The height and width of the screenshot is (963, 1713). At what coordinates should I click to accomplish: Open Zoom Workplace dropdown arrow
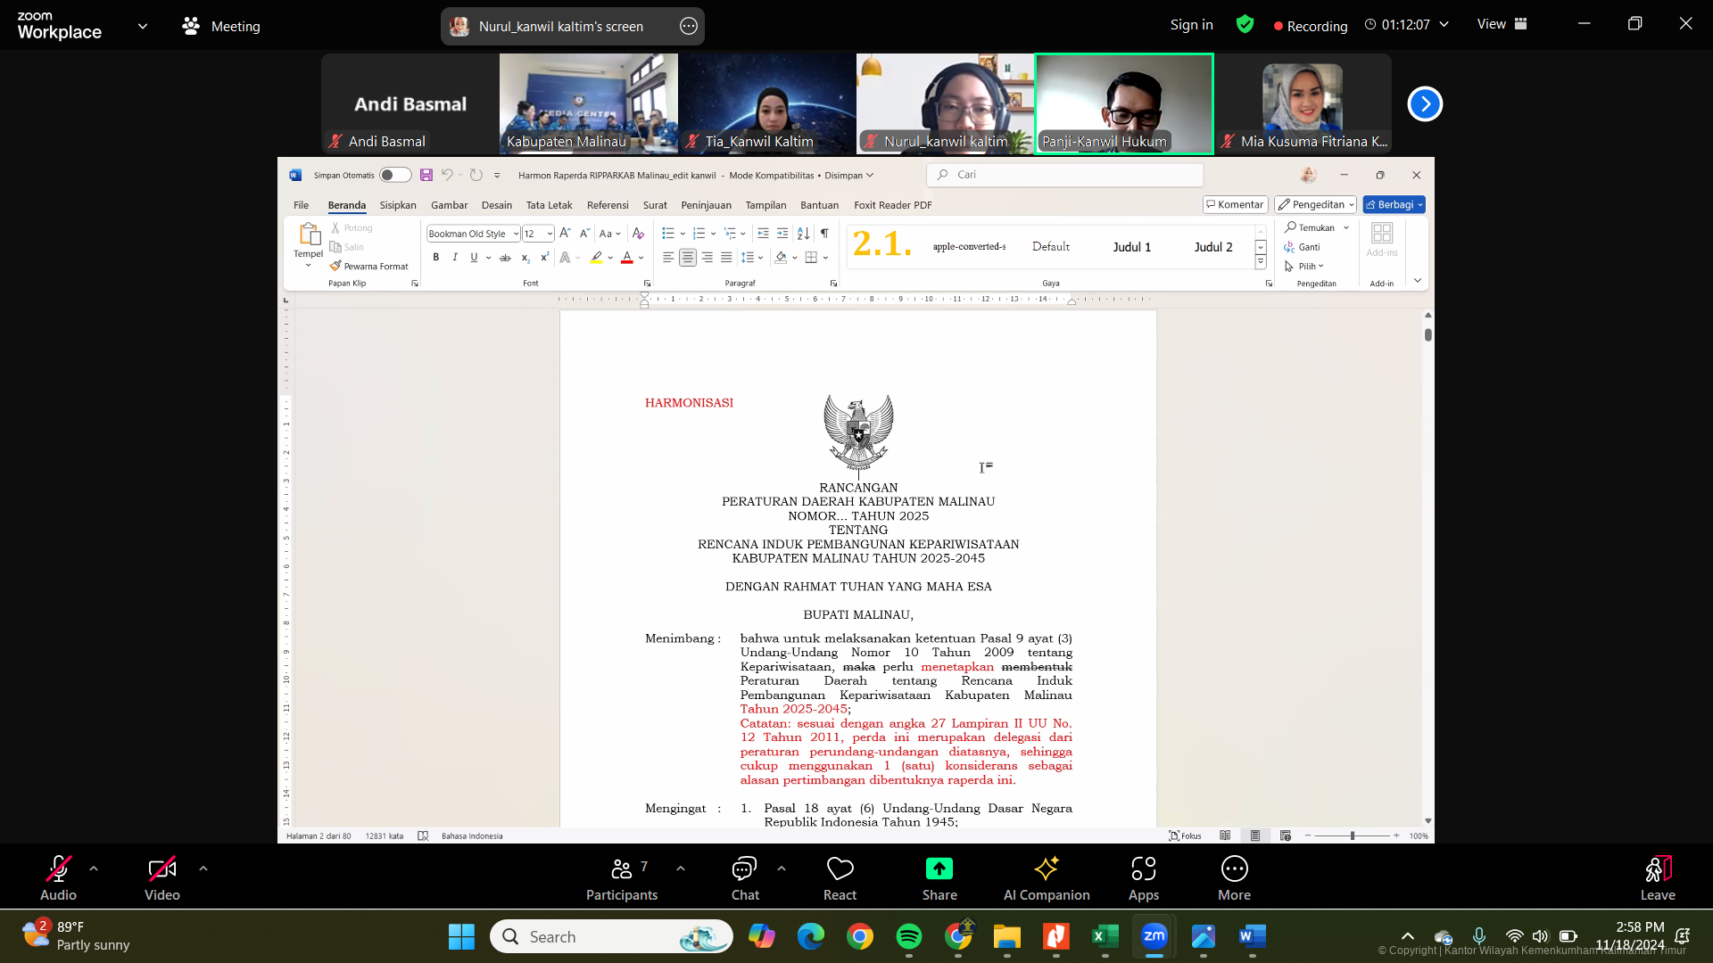point(143,26)
